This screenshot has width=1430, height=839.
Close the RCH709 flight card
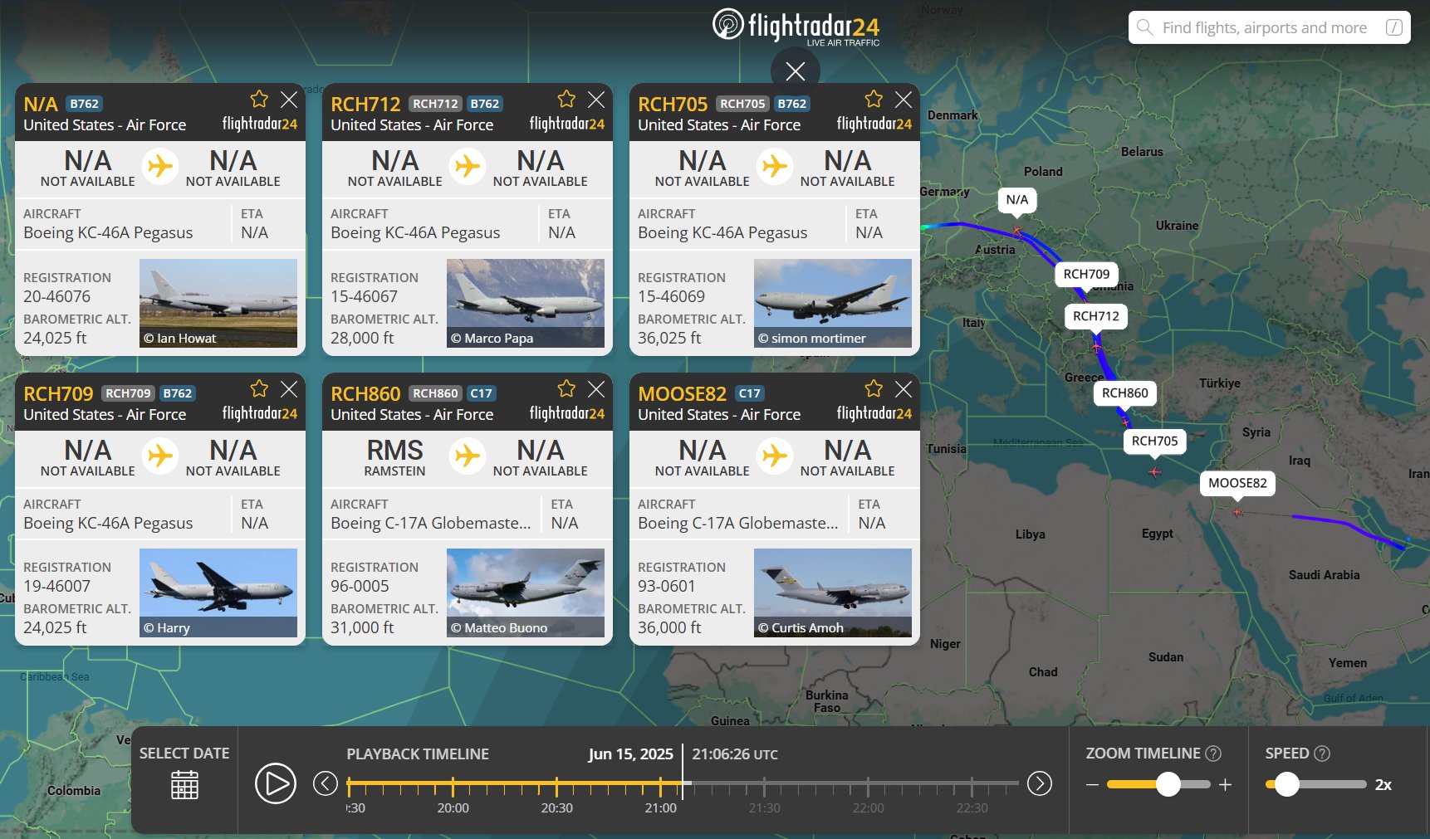pyautogui.click(x=289, y=389)
